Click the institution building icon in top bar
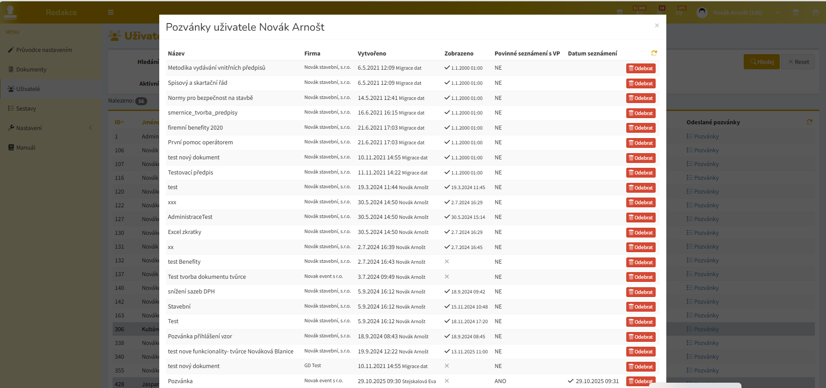 (796, 12)
